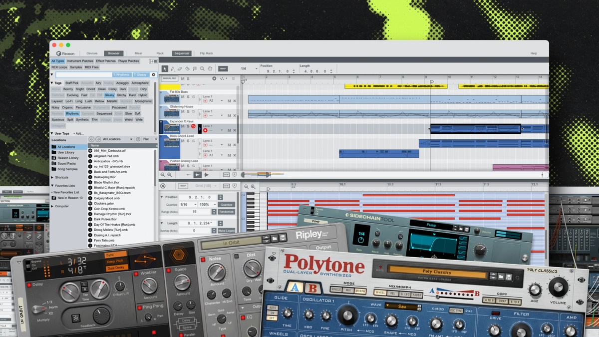599x337 pixels.
Task: Select the Hand tool in sequencer toolbar
Action: (x=210, y=68)
